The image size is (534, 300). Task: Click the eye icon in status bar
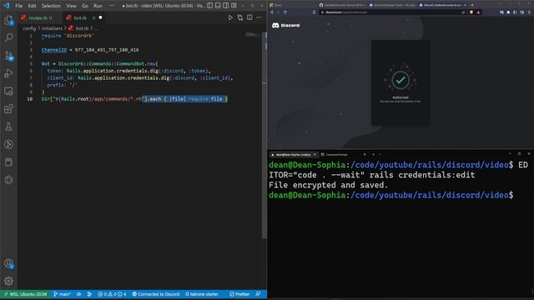[79, 294]
